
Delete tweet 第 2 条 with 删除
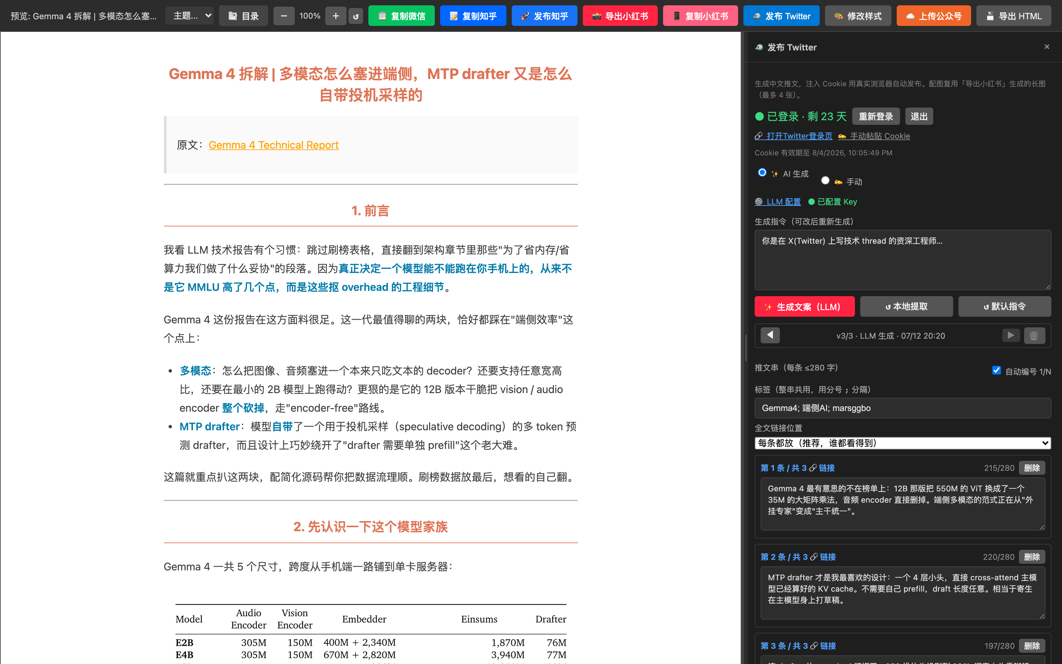[x=1032, y=557]
